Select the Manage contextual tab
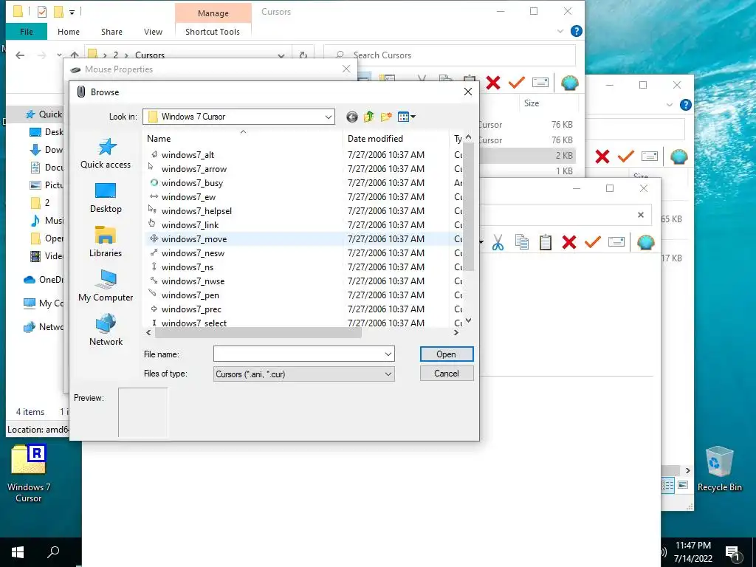The image size is (756, 567). click(213, 13)
